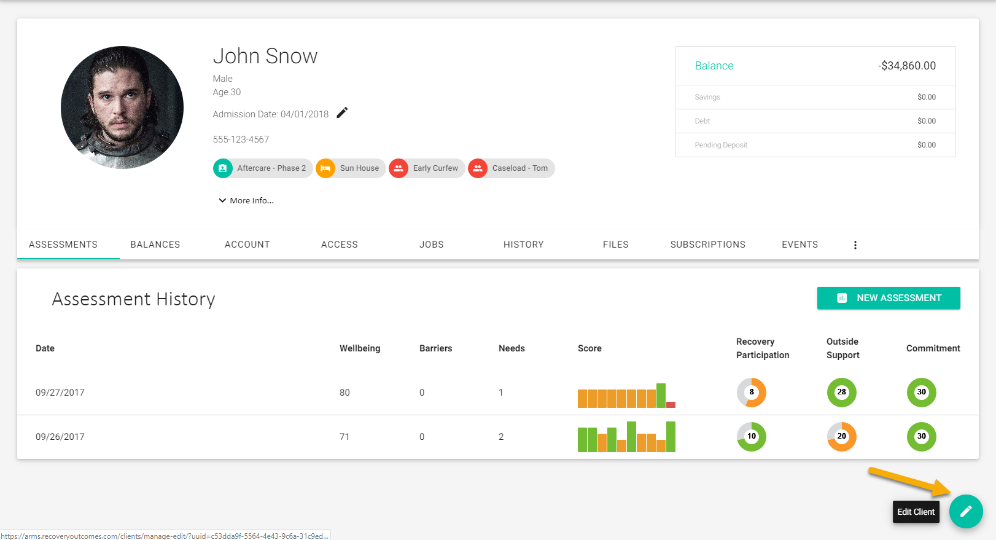The height and width of the screenshot is (540, 996).
Task: Click John Snow's profile photo
Action: coord(122,108)
